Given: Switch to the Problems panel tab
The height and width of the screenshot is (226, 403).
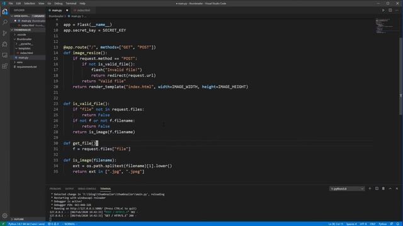Looking at the screenshot, I should click(55, 189).
